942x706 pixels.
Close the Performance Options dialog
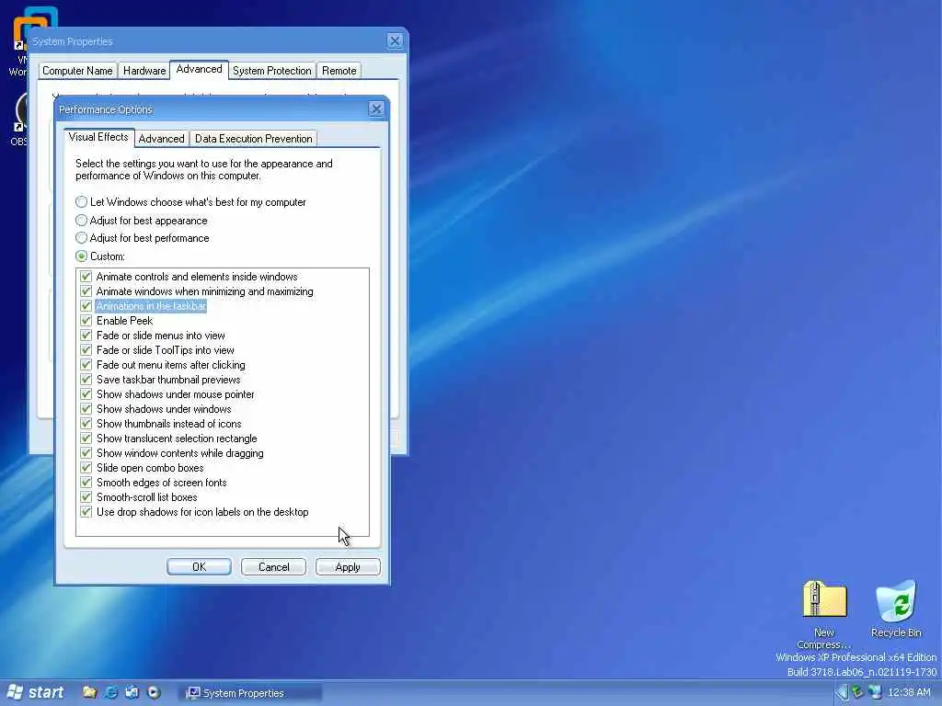point(376,108)
